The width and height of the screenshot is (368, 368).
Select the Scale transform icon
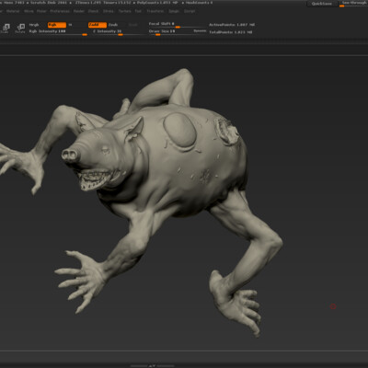coord(6,29)
